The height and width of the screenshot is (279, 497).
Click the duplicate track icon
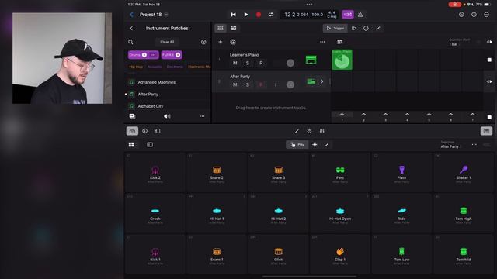click(233, 42)
